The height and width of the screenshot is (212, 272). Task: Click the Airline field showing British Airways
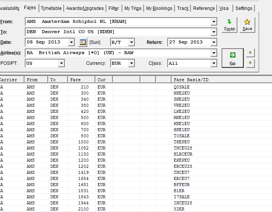click(x=118, y=53)
